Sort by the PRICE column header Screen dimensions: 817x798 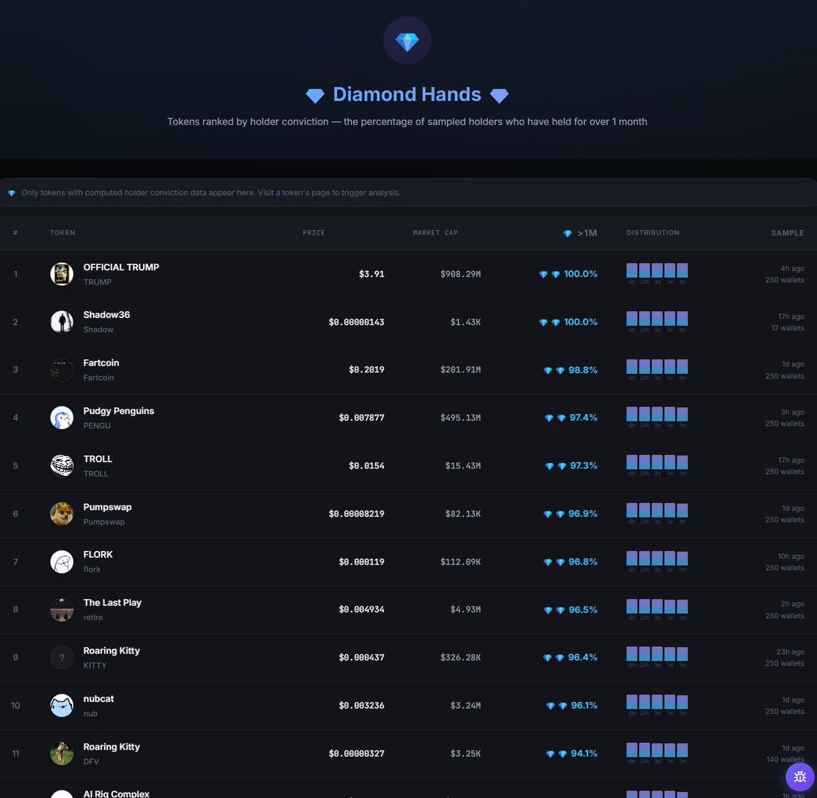click(x=314, y=233)
